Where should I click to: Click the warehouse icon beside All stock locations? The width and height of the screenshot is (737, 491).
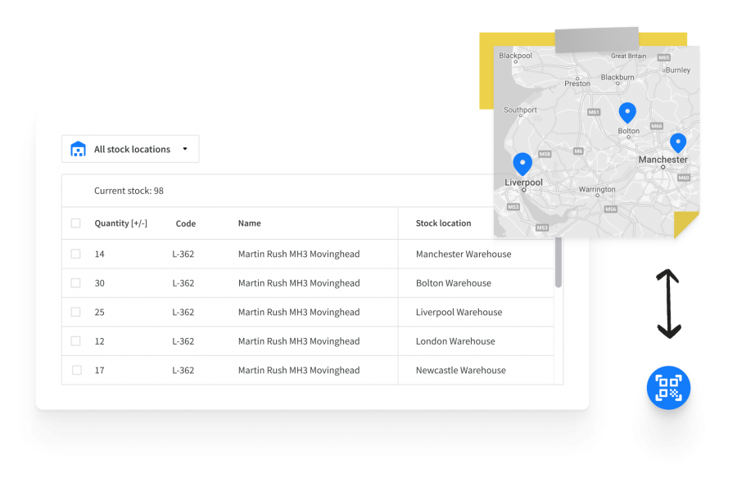[79, 149]
